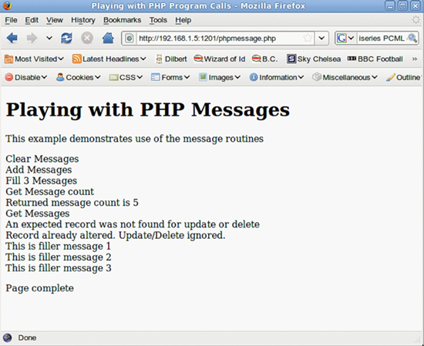Reload the page with the refresh icon
The height and width of the screenshot is (346, 424).
[66, 38]
